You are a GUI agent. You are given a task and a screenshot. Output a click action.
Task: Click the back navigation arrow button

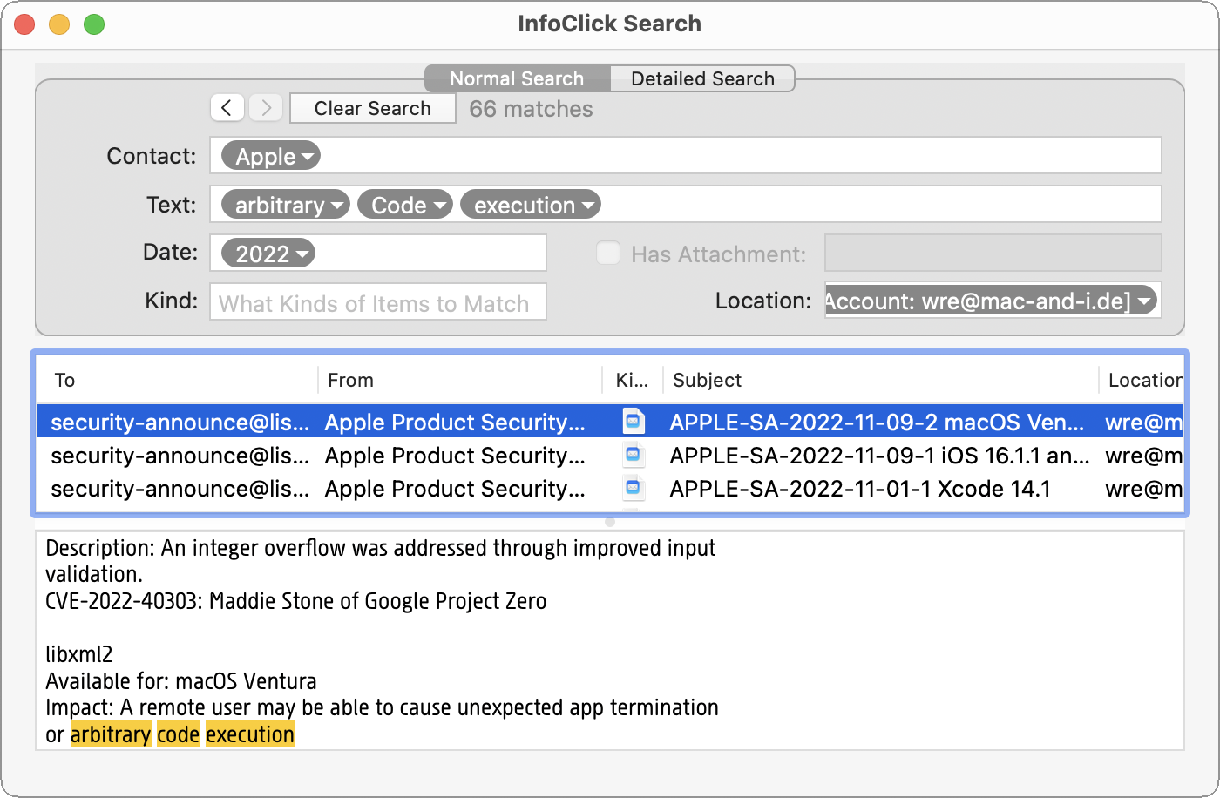coord(227,108)
